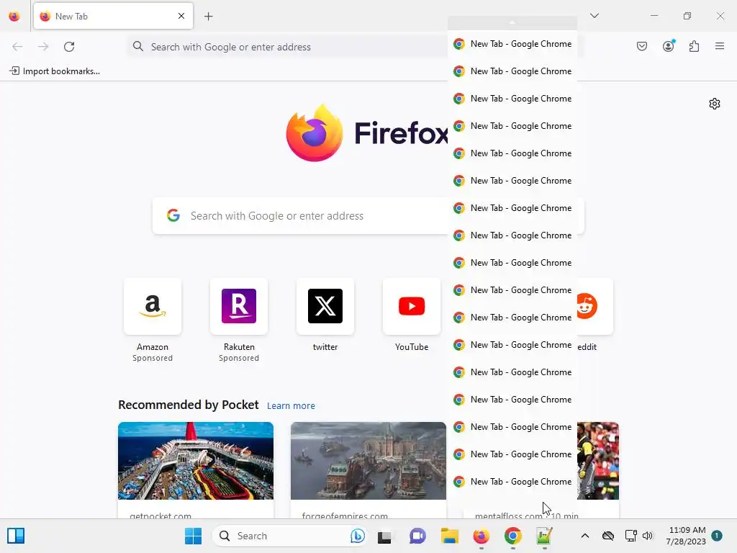Click the OneDrive cloud tray icon
Screen dimensions: 737x553
608,536
